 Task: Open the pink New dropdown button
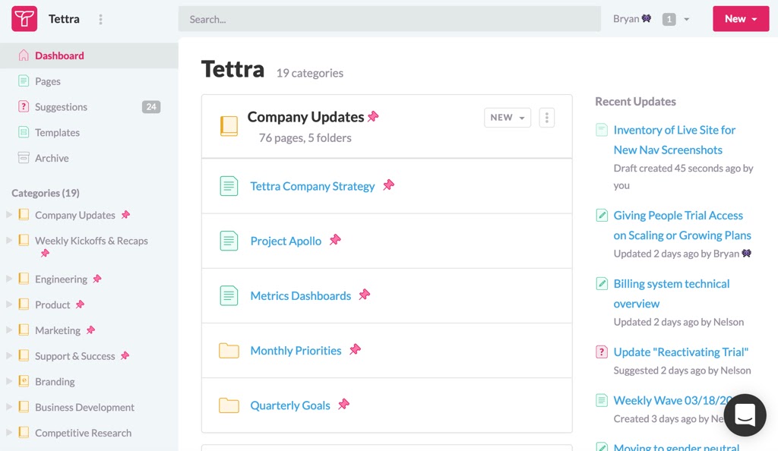[x=741, y=19]
